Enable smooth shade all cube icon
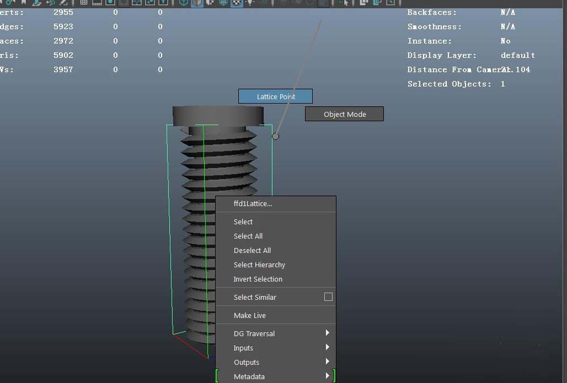 point(197,2)
